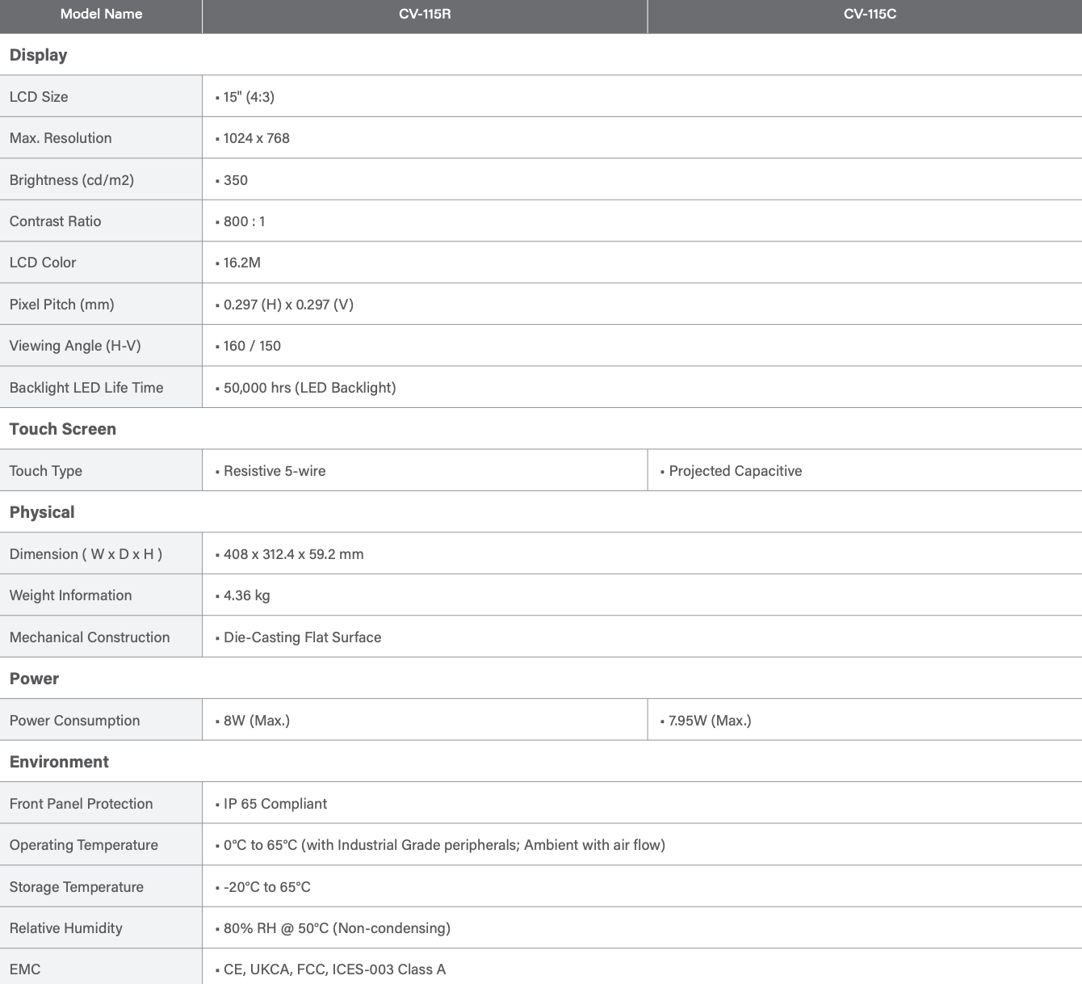Select the Touch Type row label
The image size is (1082, 984).
tap(46, 471)
